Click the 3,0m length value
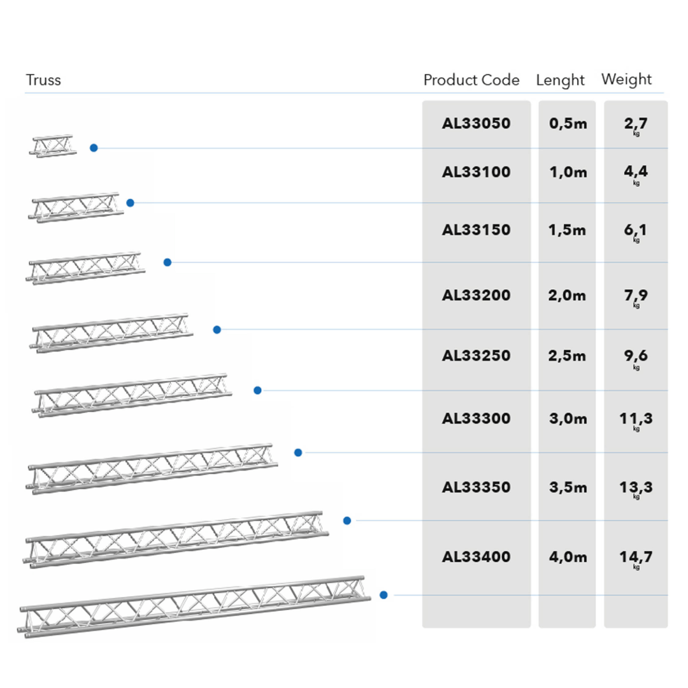This screenshot has width=688, height=688. coord(567,419)
